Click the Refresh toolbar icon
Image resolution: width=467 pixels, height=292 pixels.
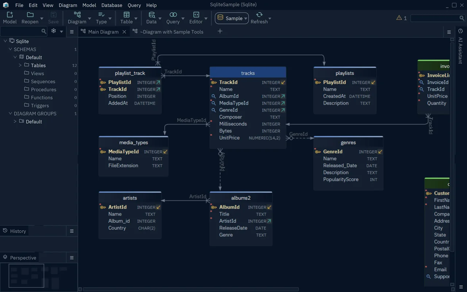[x=259, y=15]
